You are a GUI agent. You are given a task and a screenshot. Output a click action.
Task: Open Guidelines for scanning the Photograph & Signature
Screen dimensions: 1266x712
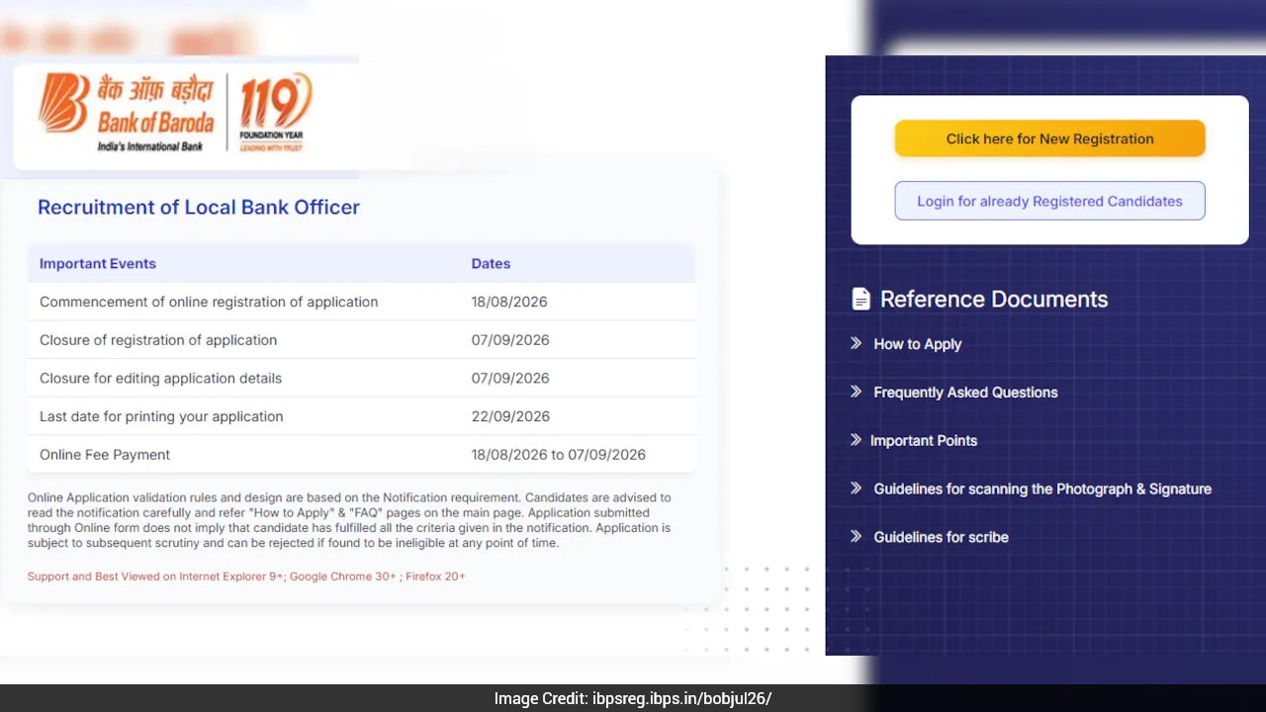(1042, 489)
